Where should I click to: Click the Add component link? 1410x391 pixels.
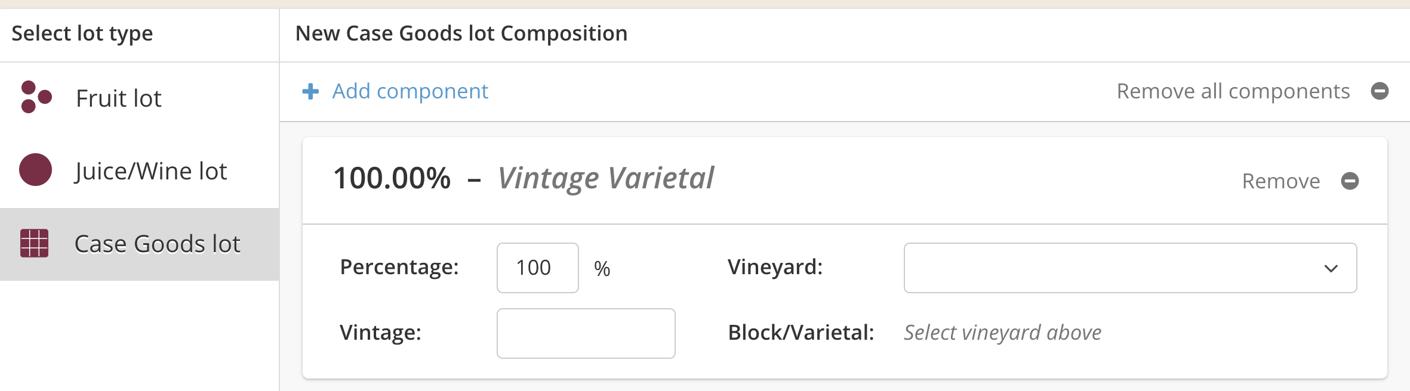410,91
